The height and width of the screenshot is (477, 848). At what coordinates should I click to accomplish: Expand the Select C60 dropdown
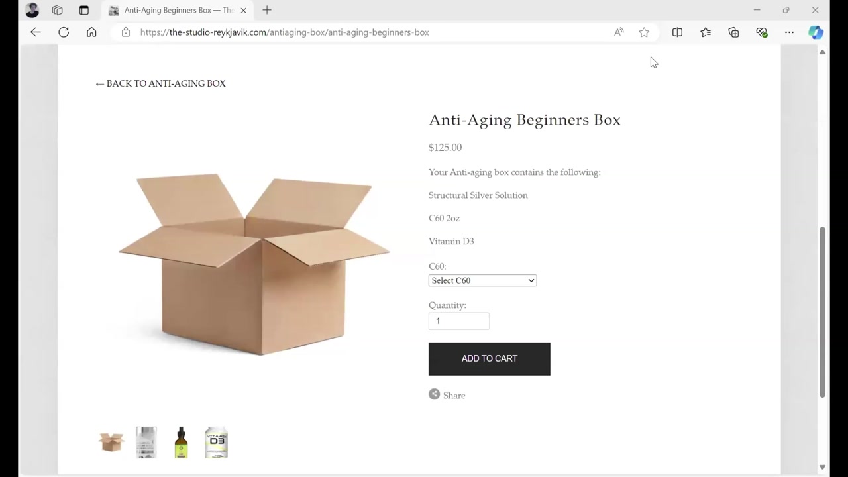482,281
